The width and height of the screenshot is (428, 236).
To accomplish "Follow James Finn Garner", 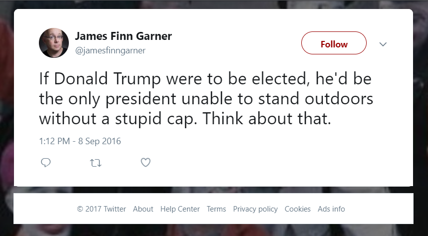I will click(334, 44).
